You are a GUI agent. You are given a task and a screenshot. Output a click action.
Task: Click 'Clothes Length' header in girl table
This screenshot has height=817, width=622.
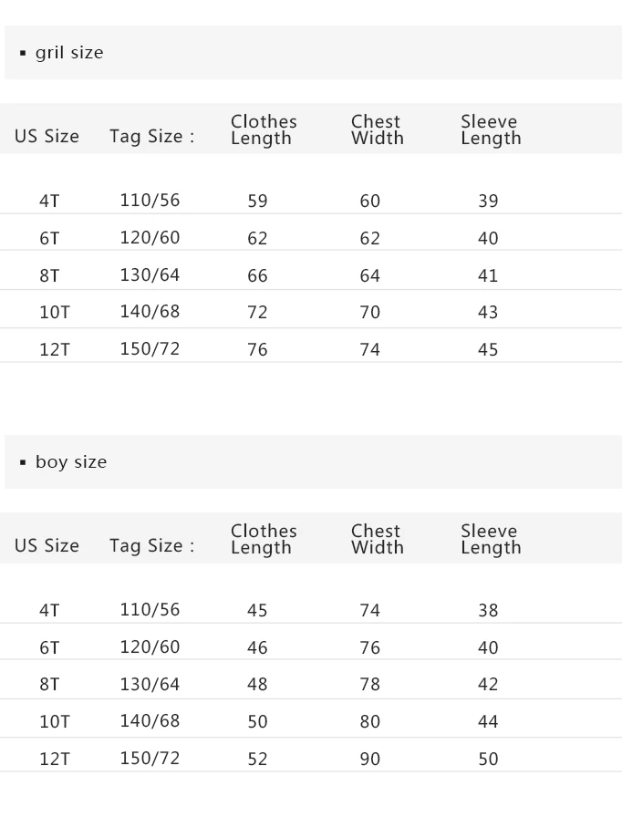click(x=264, y=129)
